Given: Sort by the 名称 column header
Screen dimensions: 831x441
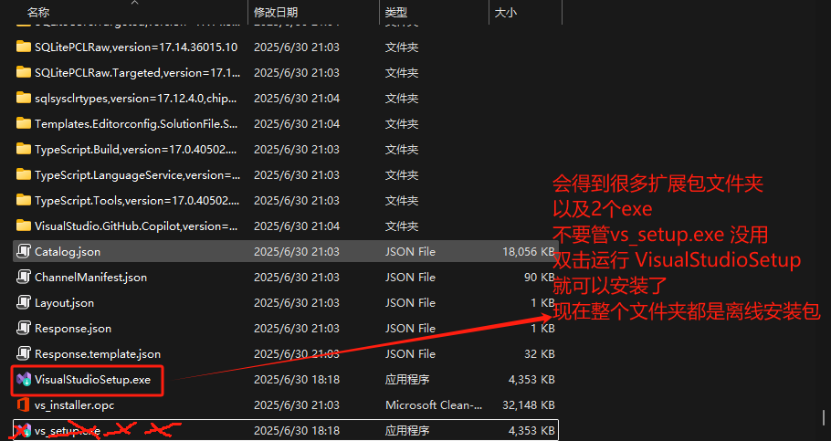Looking at the screenshot, I should point(38,12).
